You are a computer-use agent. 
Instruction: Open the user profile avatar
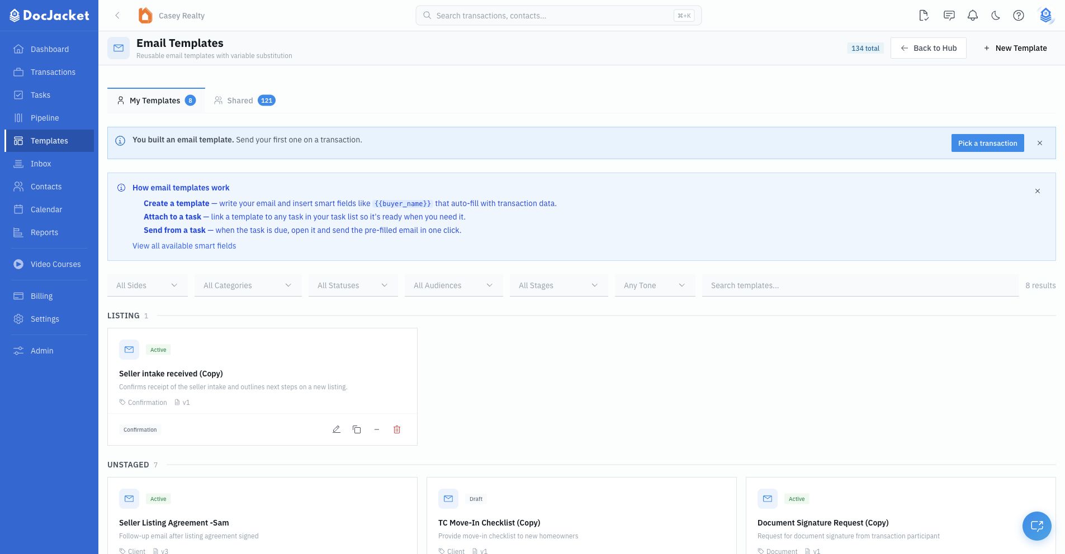(1046, 16)
